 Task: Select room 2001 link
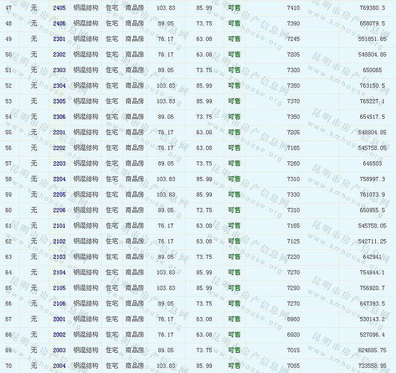pyautogui.click(x=59, y=319)
